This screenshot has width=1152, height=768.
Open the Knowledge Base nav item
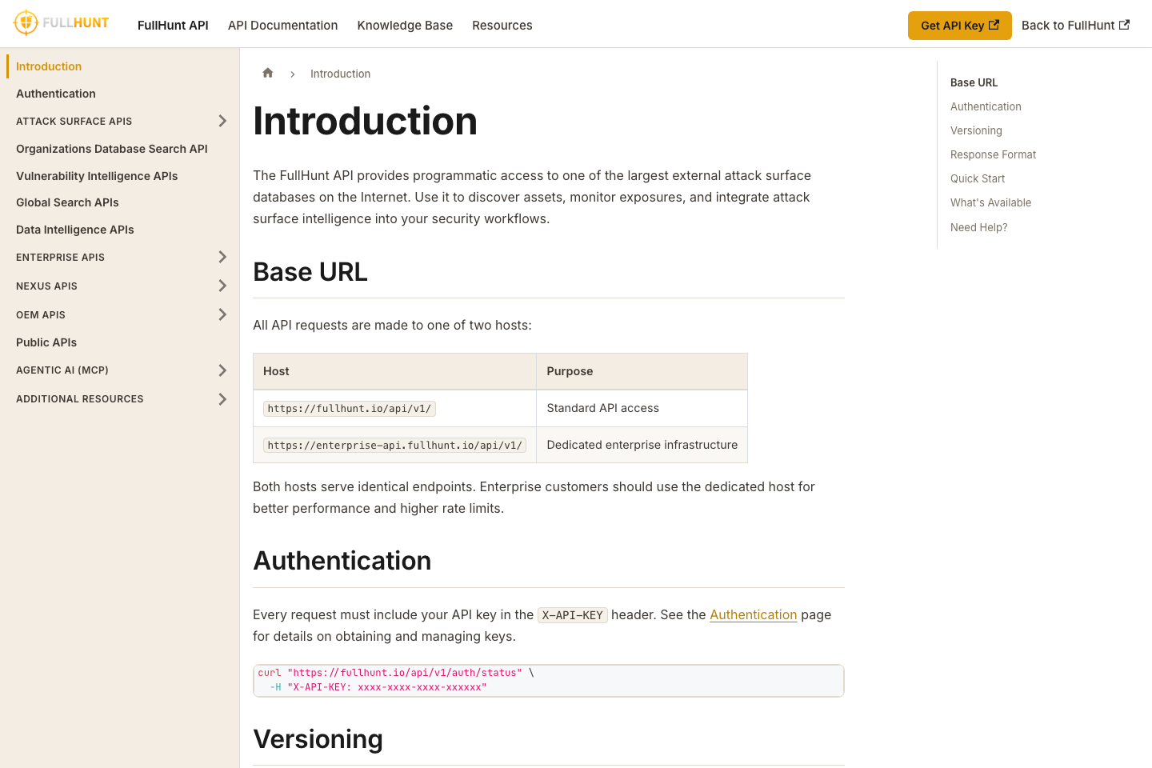click(405, 25)
